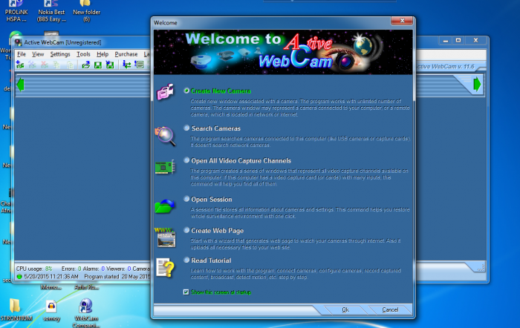Click the paste toolbar icon
This screenshot has height=328, width=520.
70,65
